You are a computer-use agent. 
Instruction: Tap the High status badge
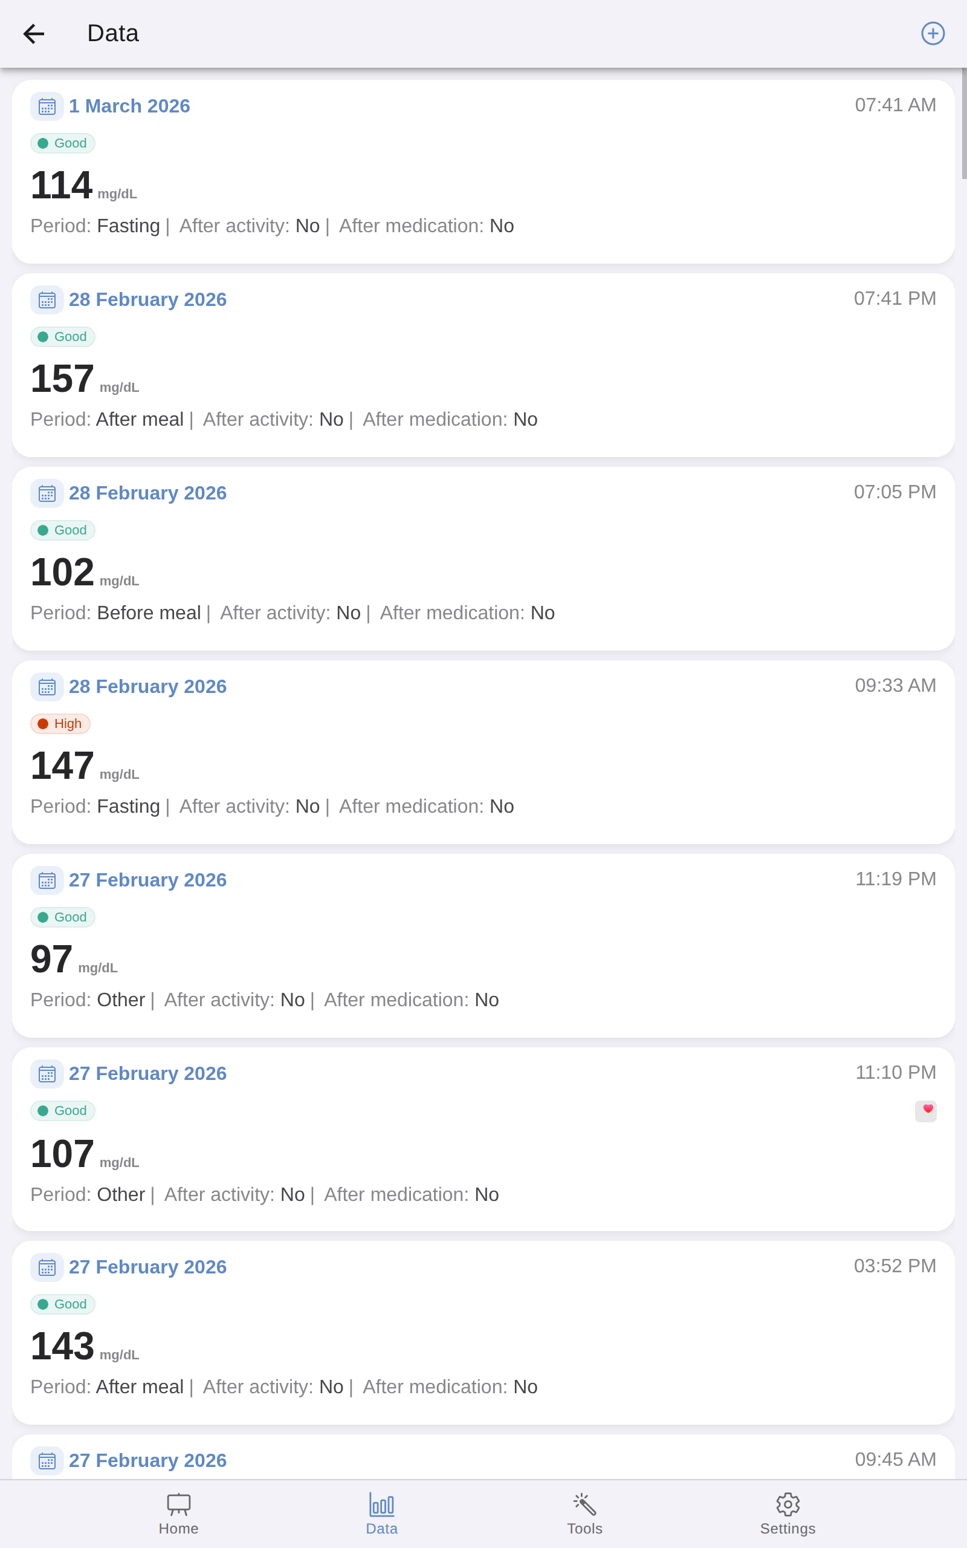pos(61,723)
